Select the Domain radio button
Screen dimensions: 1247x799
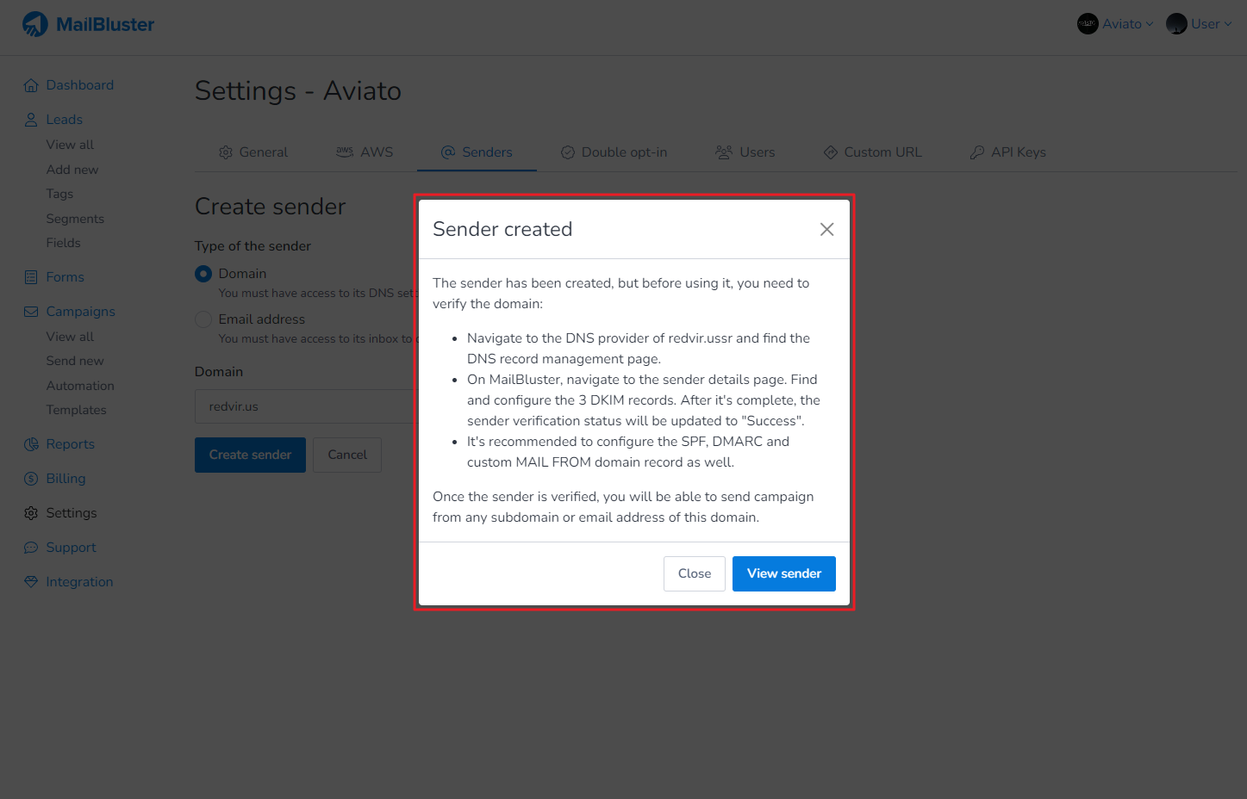203,274
